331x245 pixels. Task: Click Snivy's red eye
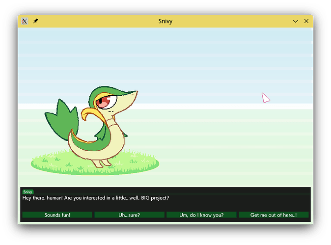104,102
